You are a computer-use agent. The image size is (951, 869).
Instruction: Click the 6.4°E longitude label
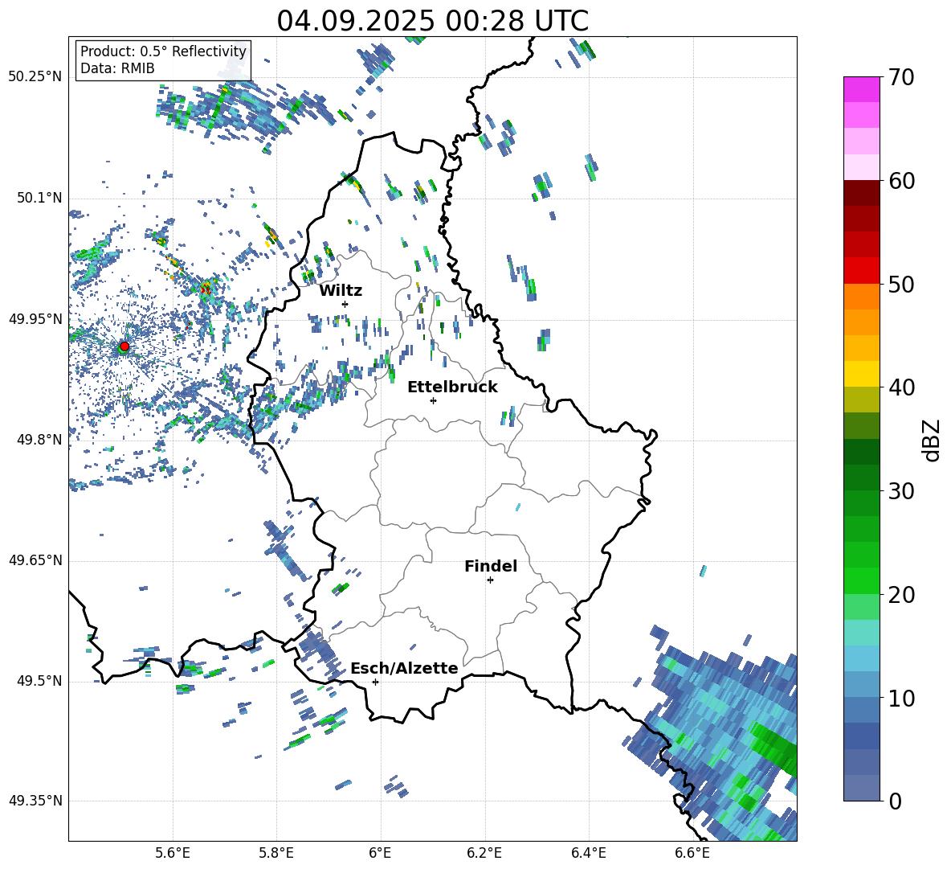pyautogui.click(x=588, y=853)
